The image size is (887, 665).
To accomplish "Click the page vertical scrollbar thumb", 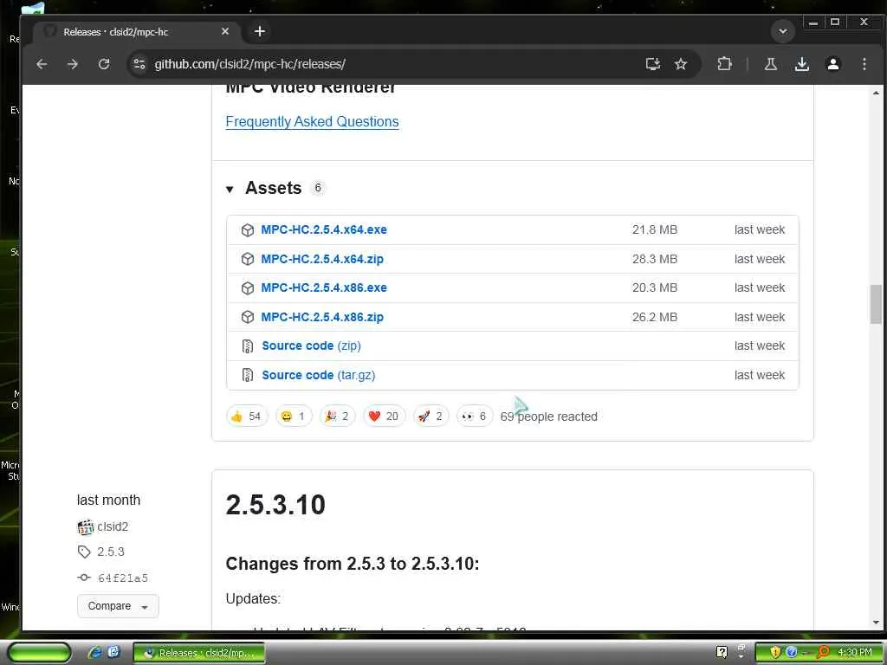I will [x=876, y=304].
